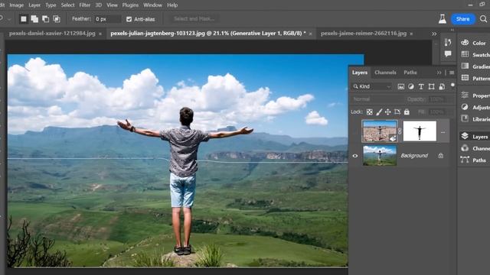The width and height of the screenshot is (490, 275).
Task: Toggle the Anti-alias checkbox
Action: point(129,19)
